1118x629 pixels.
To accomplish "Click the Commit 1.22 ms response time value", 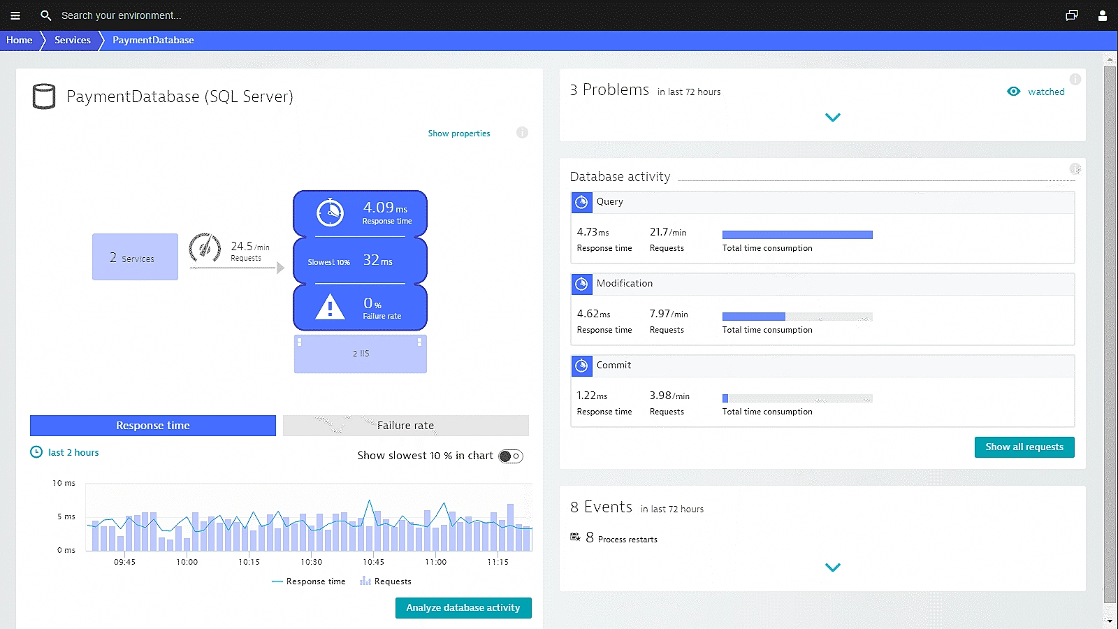I will [592, 396].
